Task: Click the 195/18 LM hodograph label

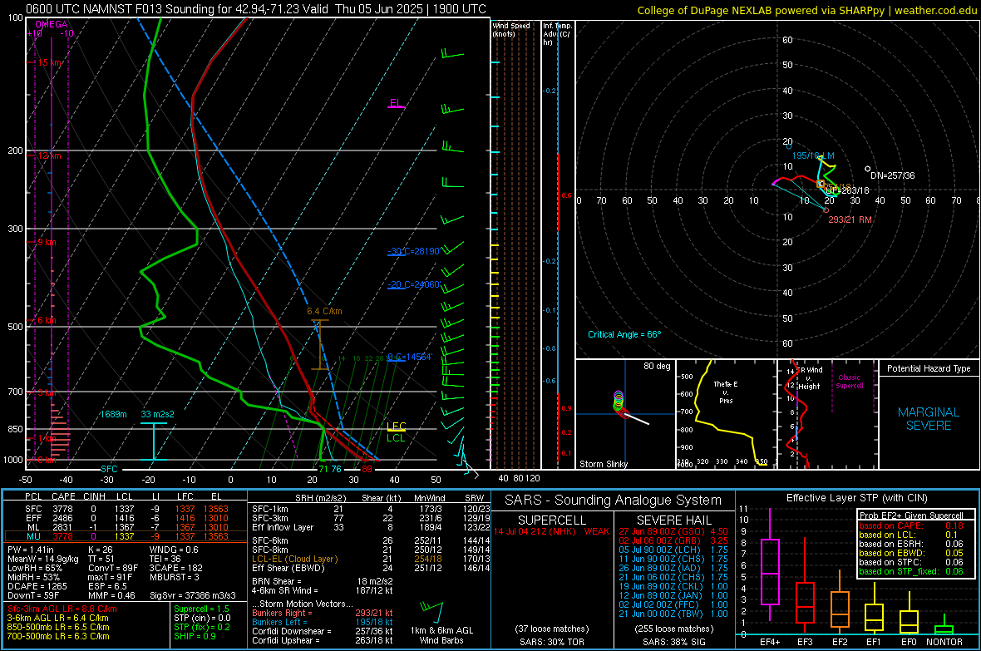Action: [813, 155]
